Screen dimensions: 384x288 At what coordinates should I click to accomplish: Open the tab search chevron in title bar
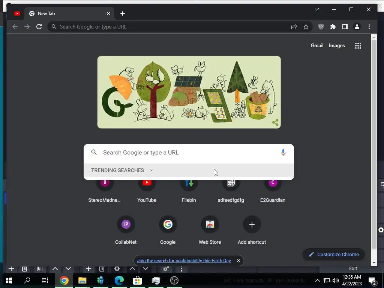pyautogui.click(x=316, y=9)
